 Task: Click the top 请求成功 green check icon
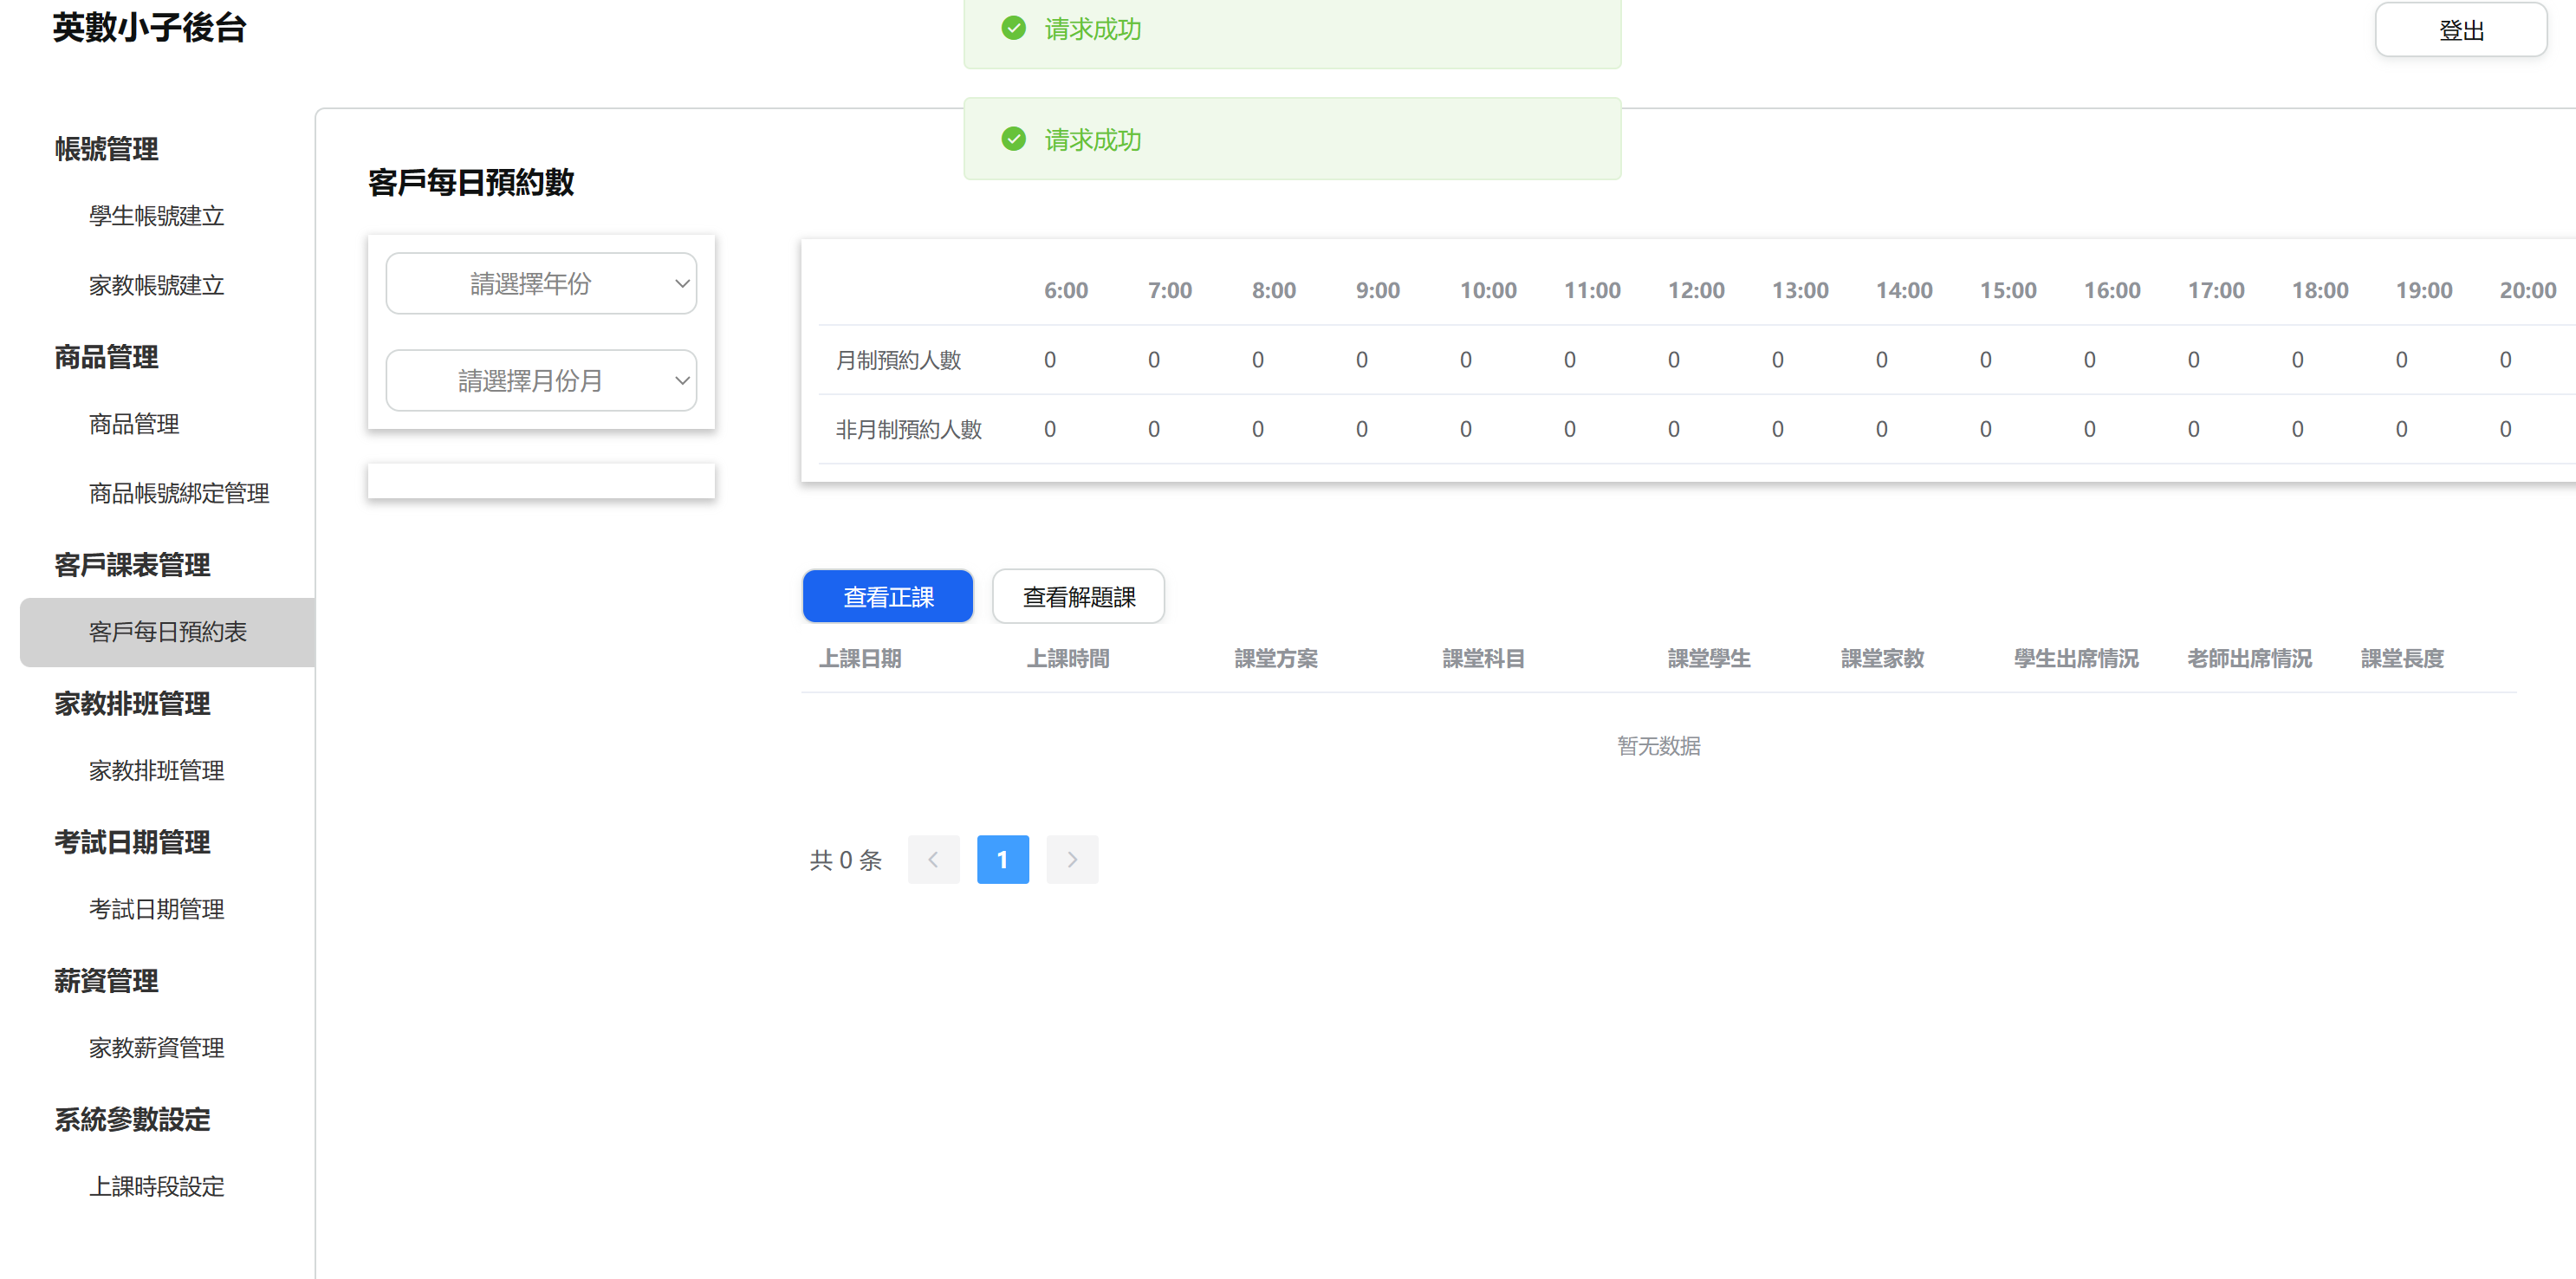(x=1013, y=28)
